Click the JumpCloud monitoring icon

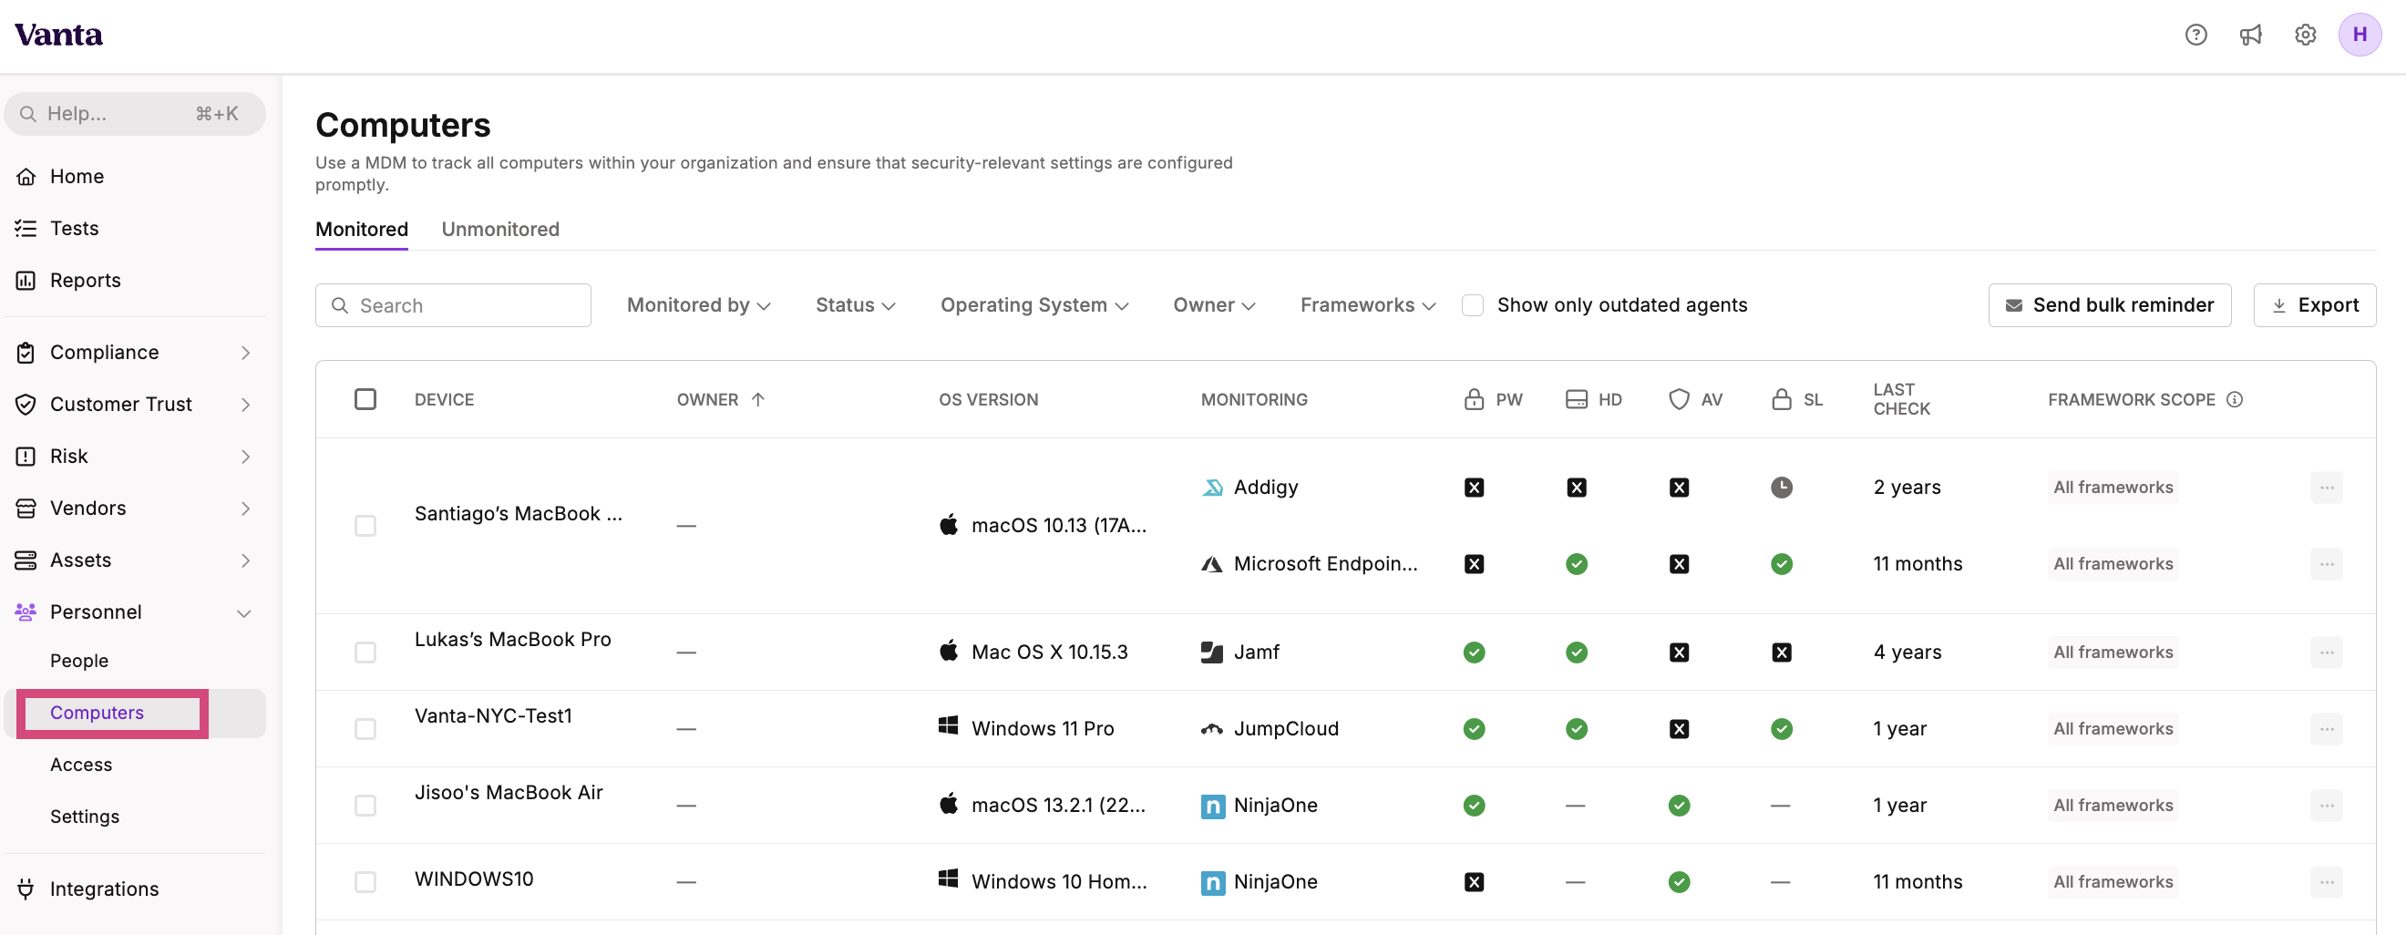[x=1211, y=728]
